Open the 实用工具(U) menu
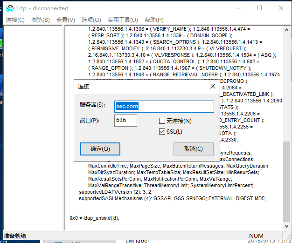292x243 pixels. pos(122,20)
